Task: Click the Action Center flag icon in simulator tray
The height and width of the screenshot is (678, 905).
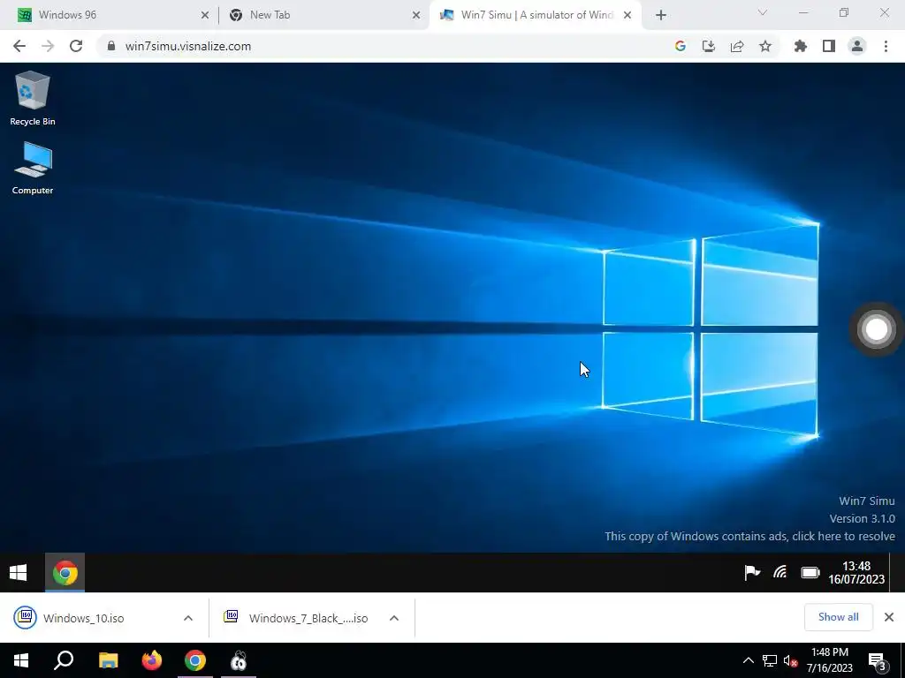Action: coord(751,572)
